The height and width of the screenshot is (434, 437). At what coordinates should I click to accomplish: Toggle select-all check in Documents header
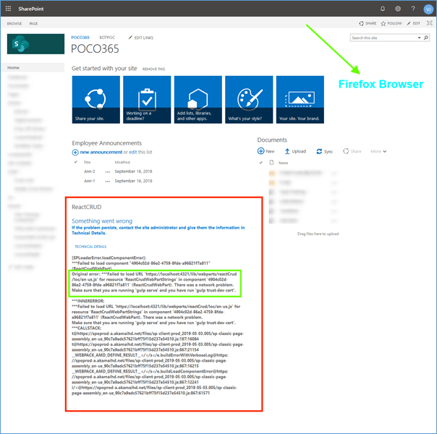[x=261, y=163]
